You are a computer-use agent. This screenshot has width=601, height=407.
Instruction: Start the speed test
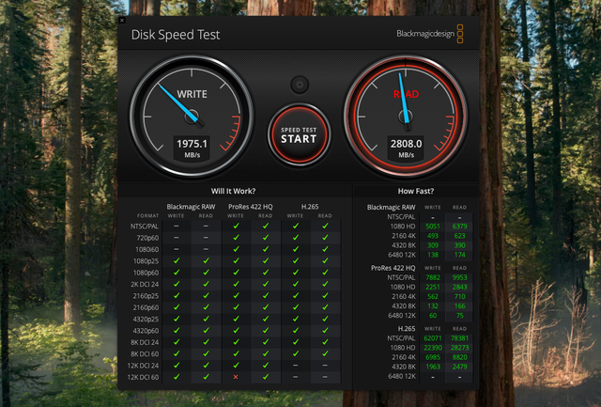(x=300, y=134)
